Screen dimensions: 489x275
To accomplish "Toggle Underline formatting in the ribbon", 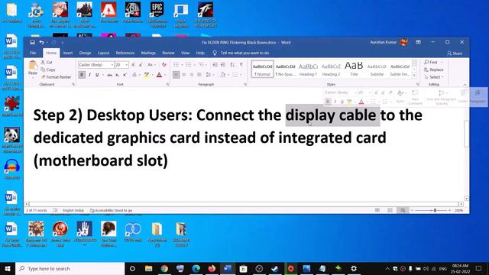I will click(97, 75).
